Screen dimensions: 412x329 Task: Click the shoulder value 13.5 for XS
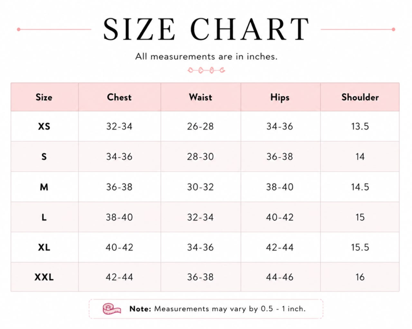(x=360, y=127)
